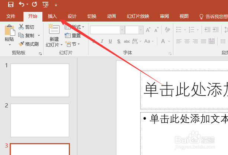Select the 开始 ribbon tab

coord(33,16)
